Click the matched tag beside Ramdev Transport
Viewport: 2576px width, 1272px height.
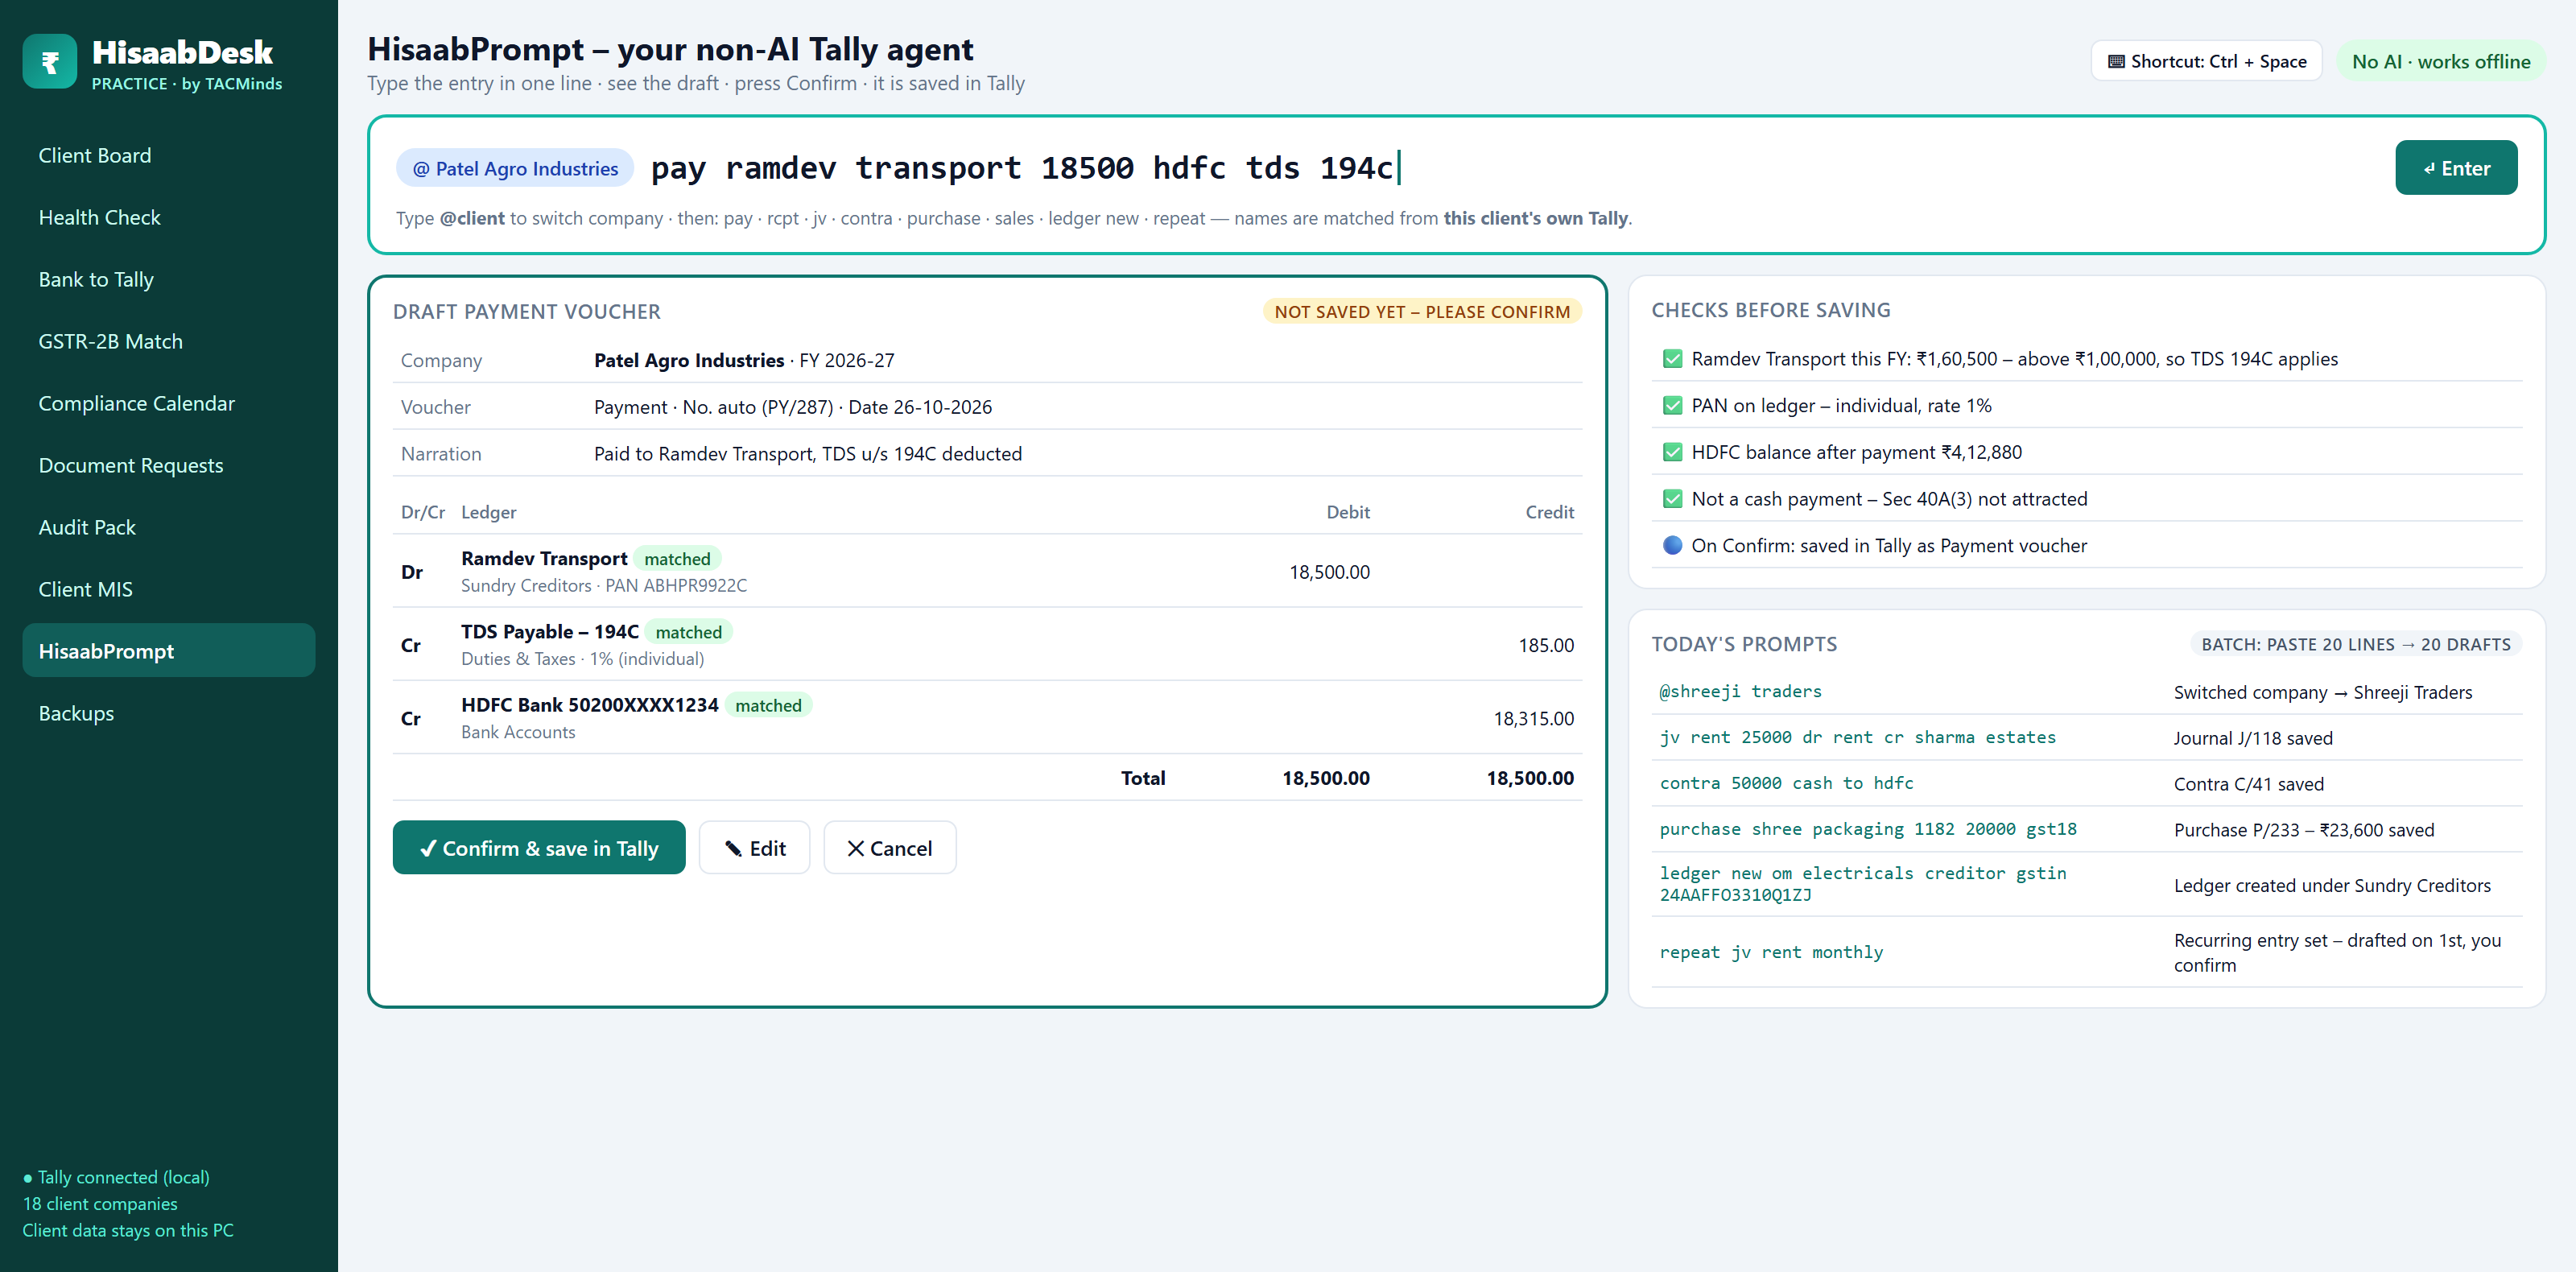(677, 558)
